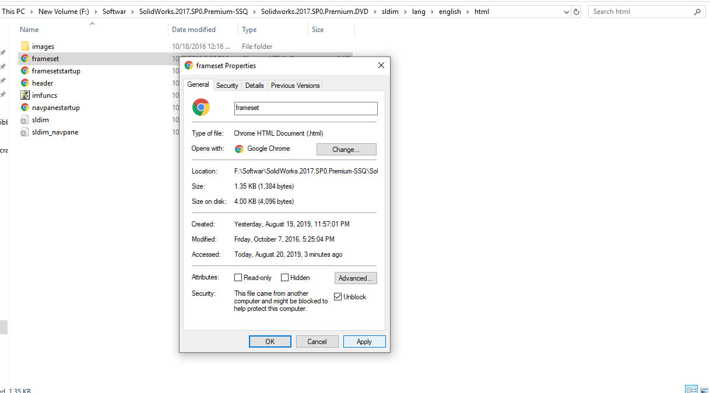Screen dimensions: 710x393
Task: Select the sldim_navpane file name
Action: point(55,132)
